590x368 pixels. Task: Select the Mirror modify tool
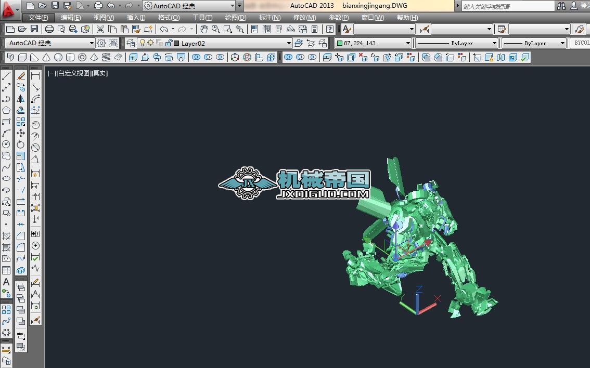[x=21, y=99]
